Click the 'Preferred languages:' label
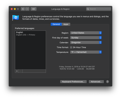Image resolution: width=121 pixels, height=98 pixels. pos(25,28)
